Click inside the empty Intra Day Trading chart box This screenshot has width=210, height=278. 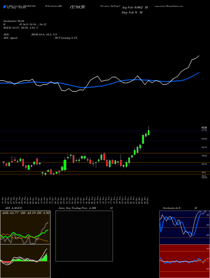[84, 236]
